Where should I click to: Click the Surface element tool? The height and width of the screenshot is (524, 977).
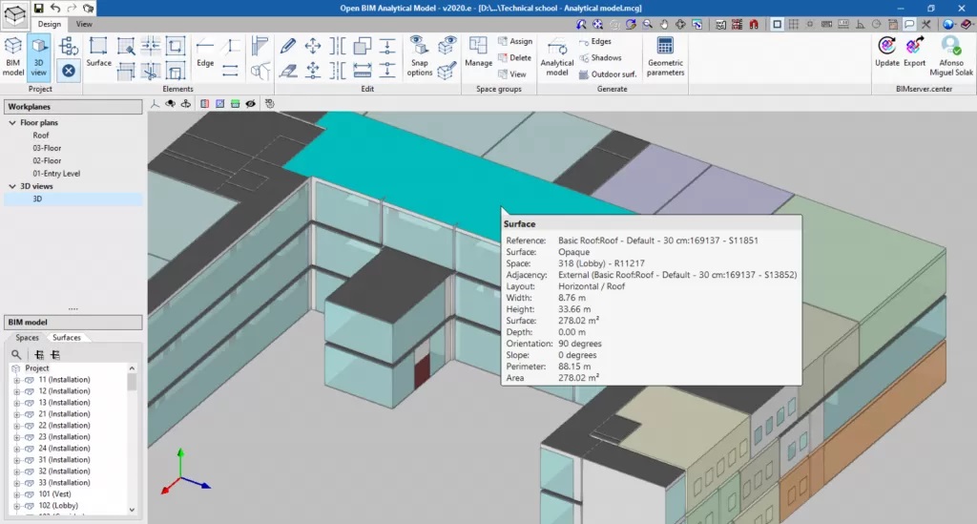(98, 52)
